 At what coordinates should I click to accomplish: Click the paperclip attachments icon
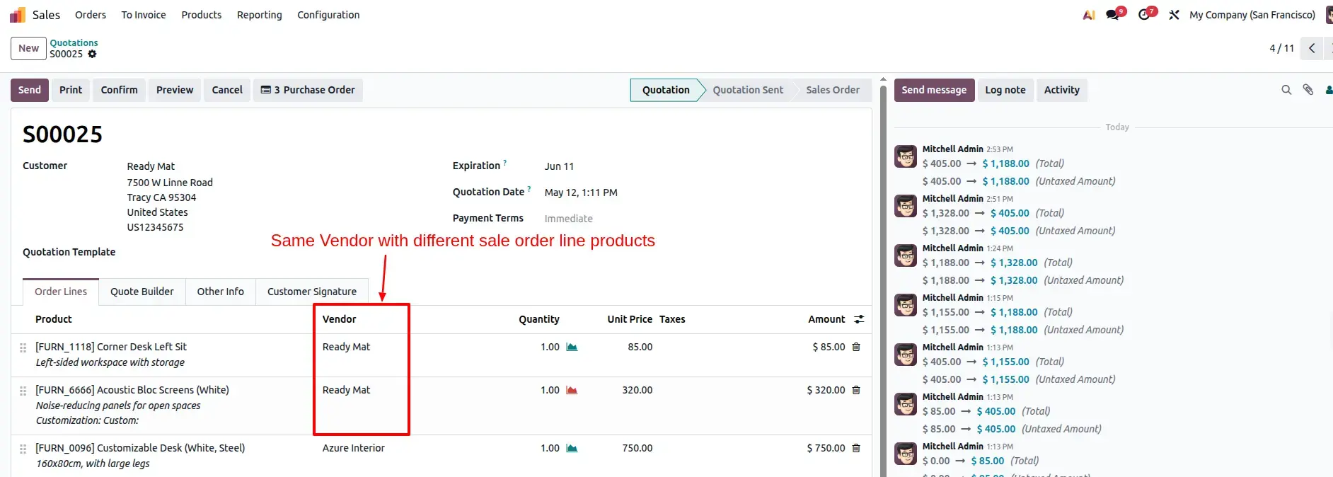pyautogui.click(x=1308, y=90)
